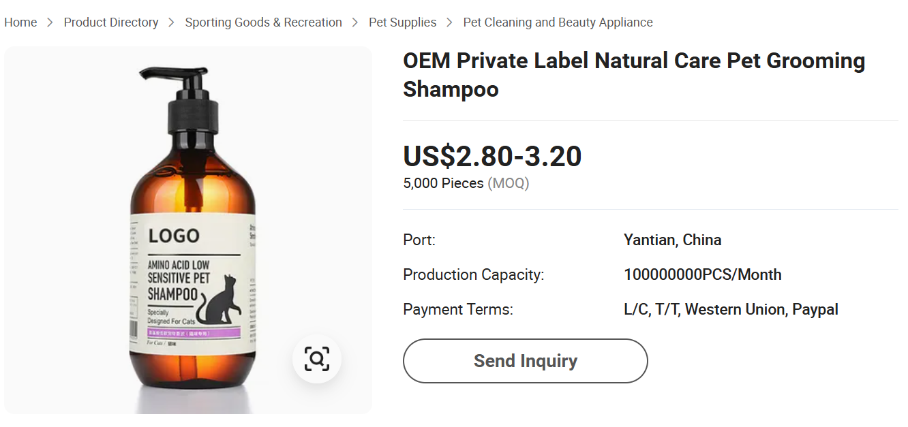908x427 pixels.
Task: Click the Production Capacity label
Action: point(473,274)
